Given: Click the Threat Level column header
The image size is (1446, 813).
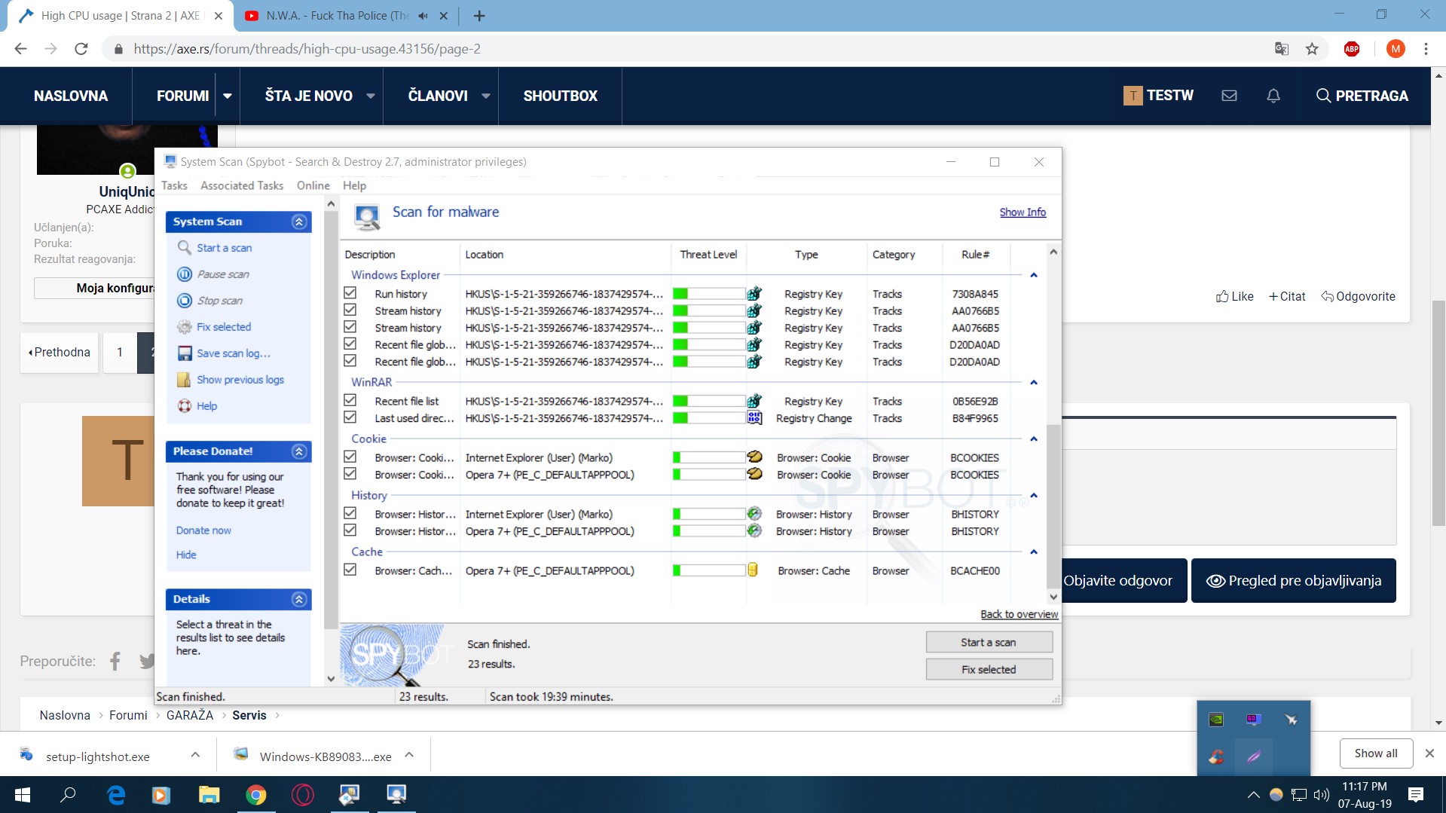Looking at the screenshot, I should tap(708, 255).
